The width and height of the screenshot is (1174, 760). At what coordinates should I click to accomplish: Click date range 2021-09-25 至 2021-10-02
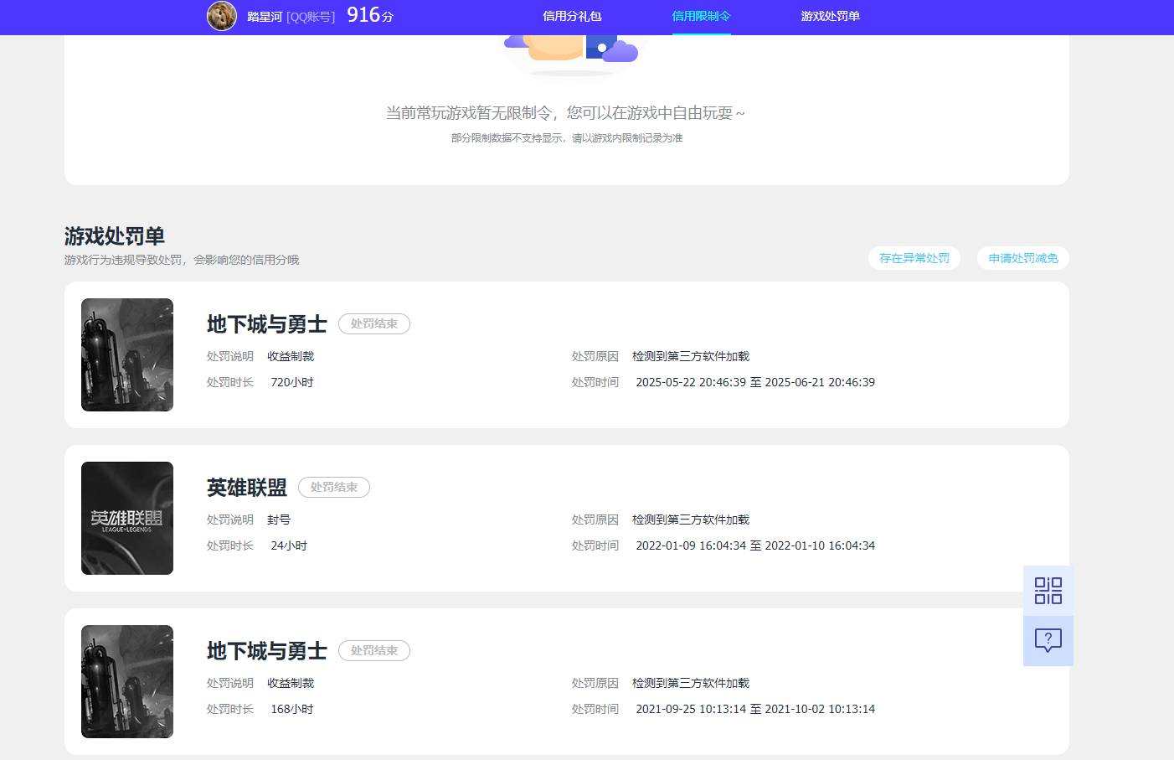755,709
